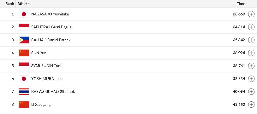
Task: Sort by the Rank column header
Action: click(x=9, y=4)
